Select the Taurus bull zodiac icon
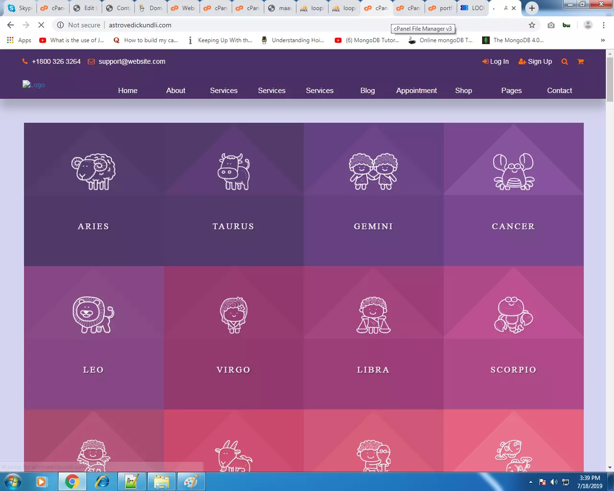This screenshot has width=614, height=491. click(x=234, y=172)
